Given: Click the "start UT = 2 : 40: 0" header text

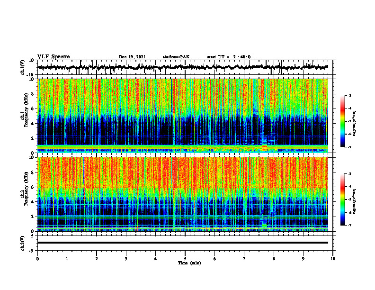Looking at the screenshot, I should tap(229, 57).
